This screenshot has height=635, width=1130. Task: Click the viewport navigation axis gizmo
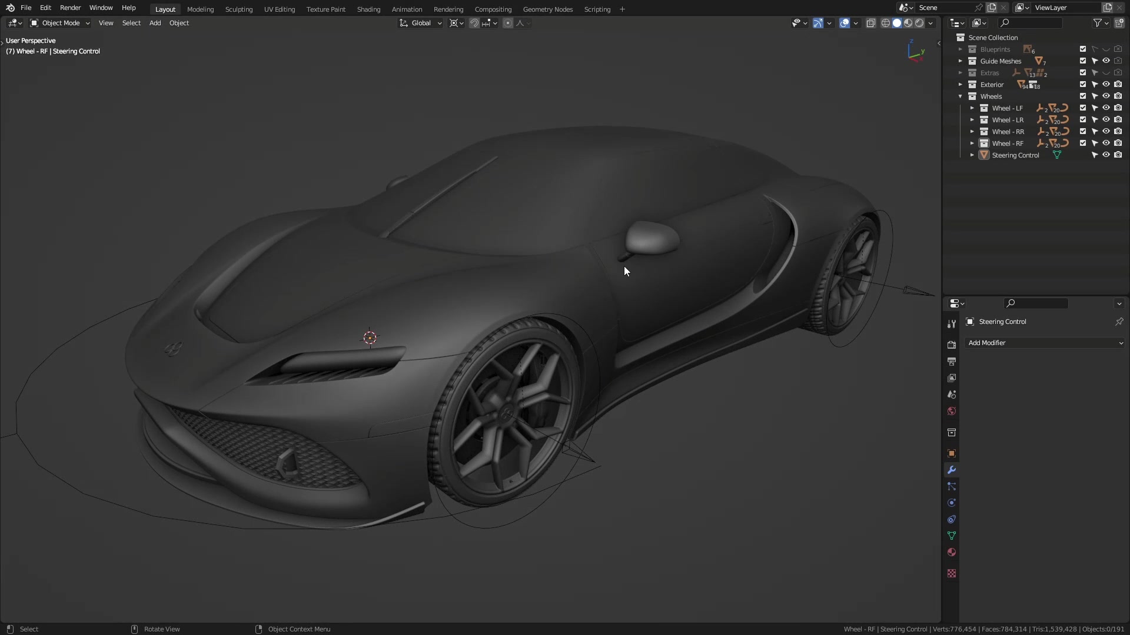(x=915, y=51)
